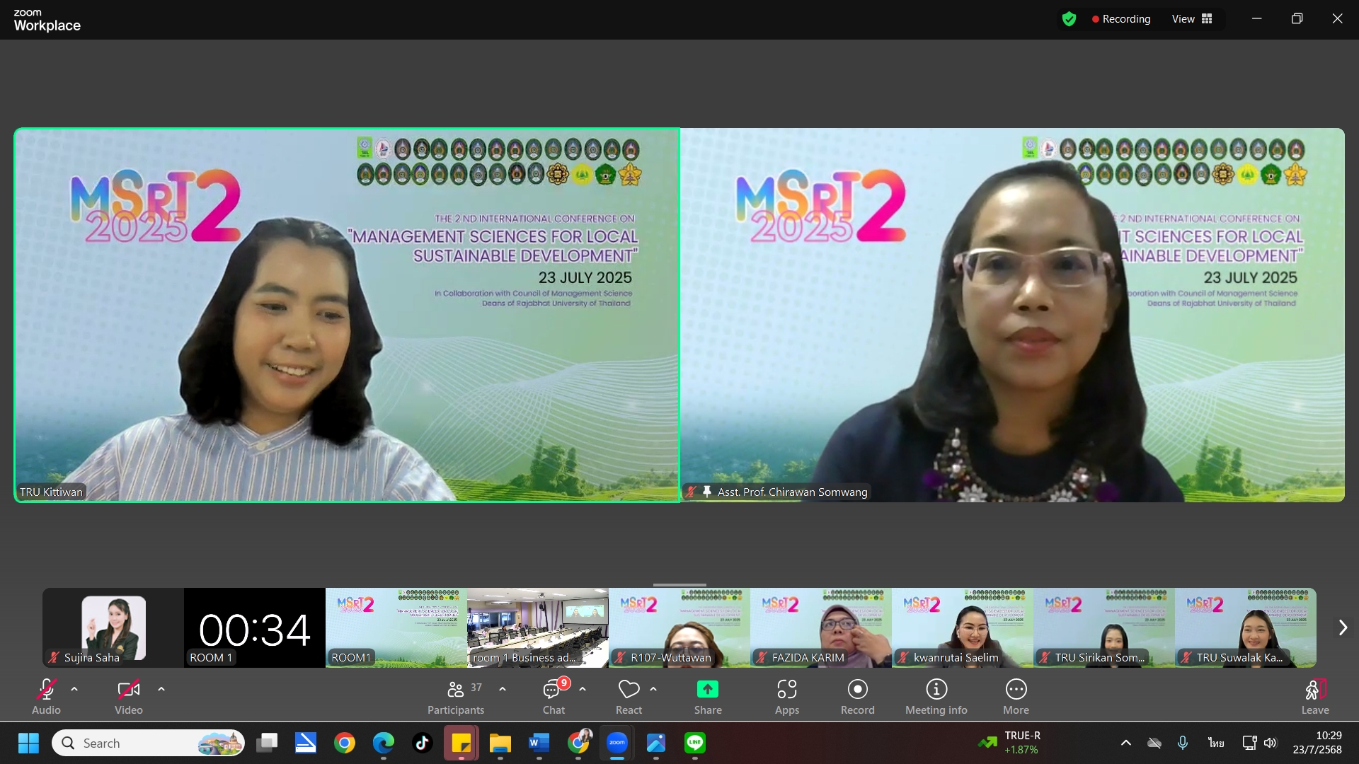1359x764 pixels.
Task: Open Meeting info
Action: point(936,697)
